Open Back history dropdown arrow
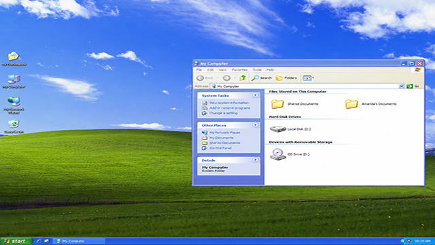Viewport: 435px width, 245px height. [217, 78]
